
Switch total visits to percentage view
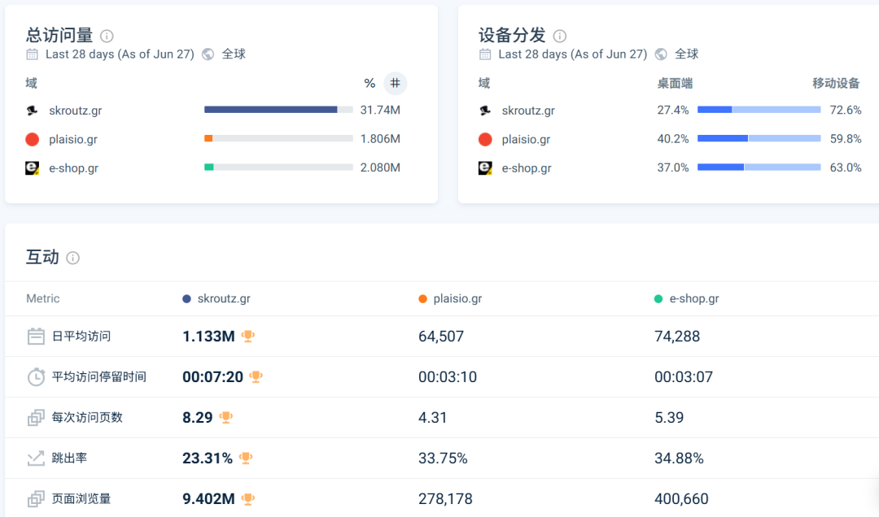tap(370, 84)
